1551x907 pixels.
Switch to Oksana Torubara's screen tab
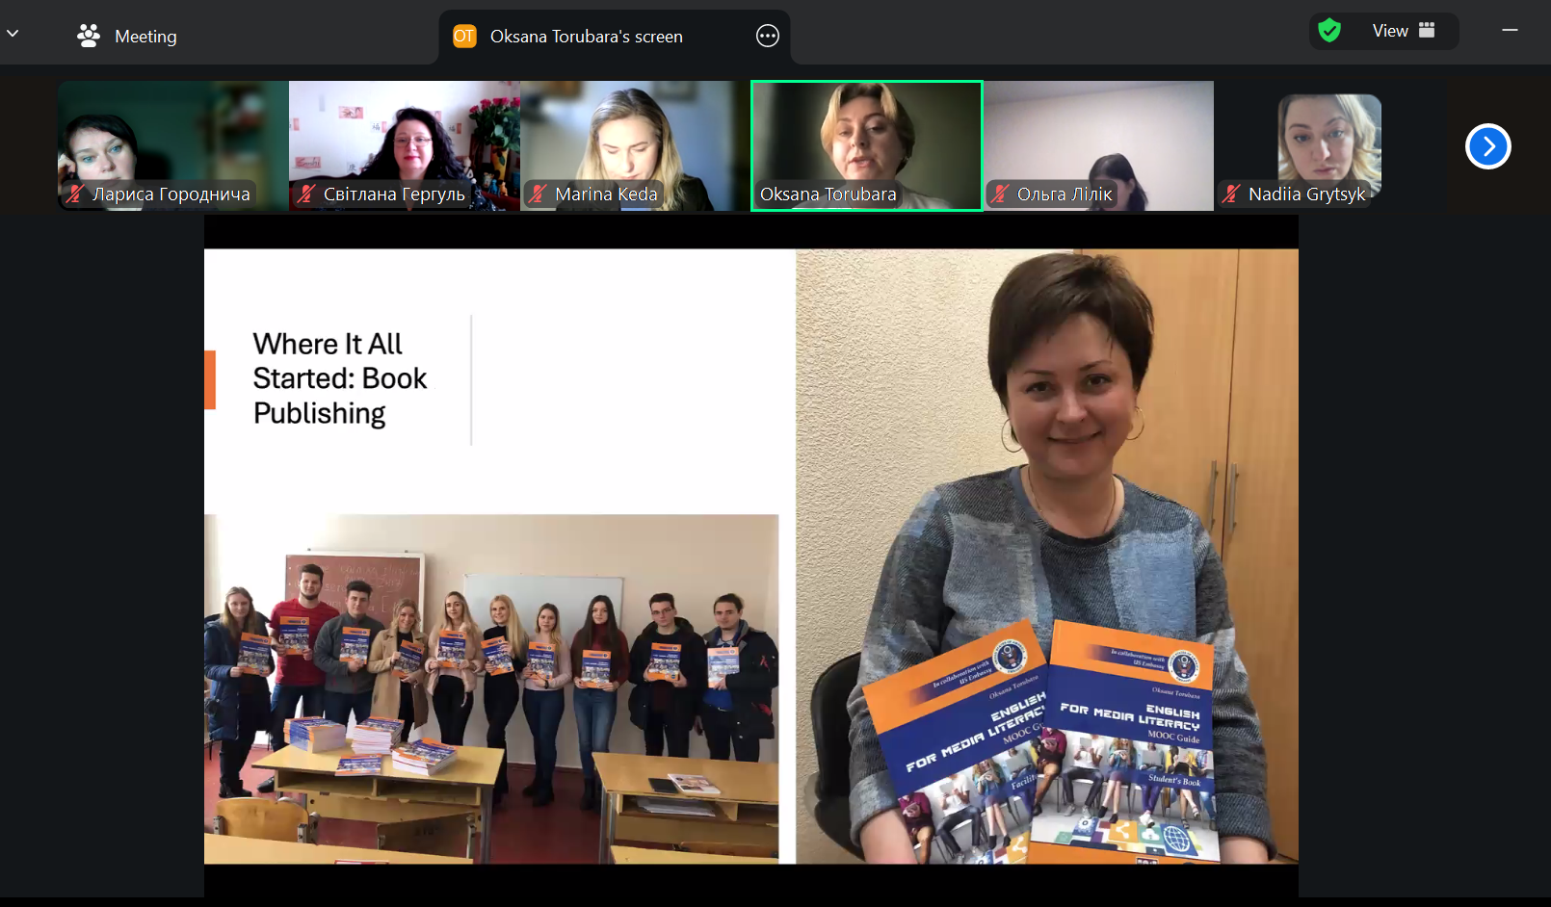(586, 37)
